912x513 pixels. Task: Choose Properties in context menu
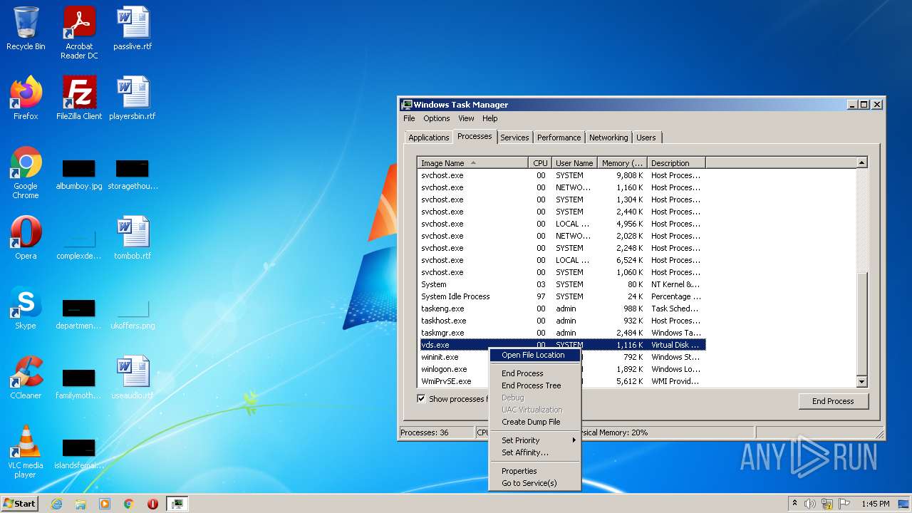tap(534, 471)
